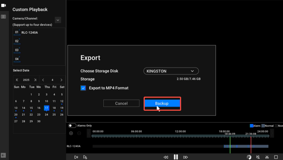Click the Backup button
The width and height of the screenshot is (283, 160).
pyautogui.click(x=162, y=103)
